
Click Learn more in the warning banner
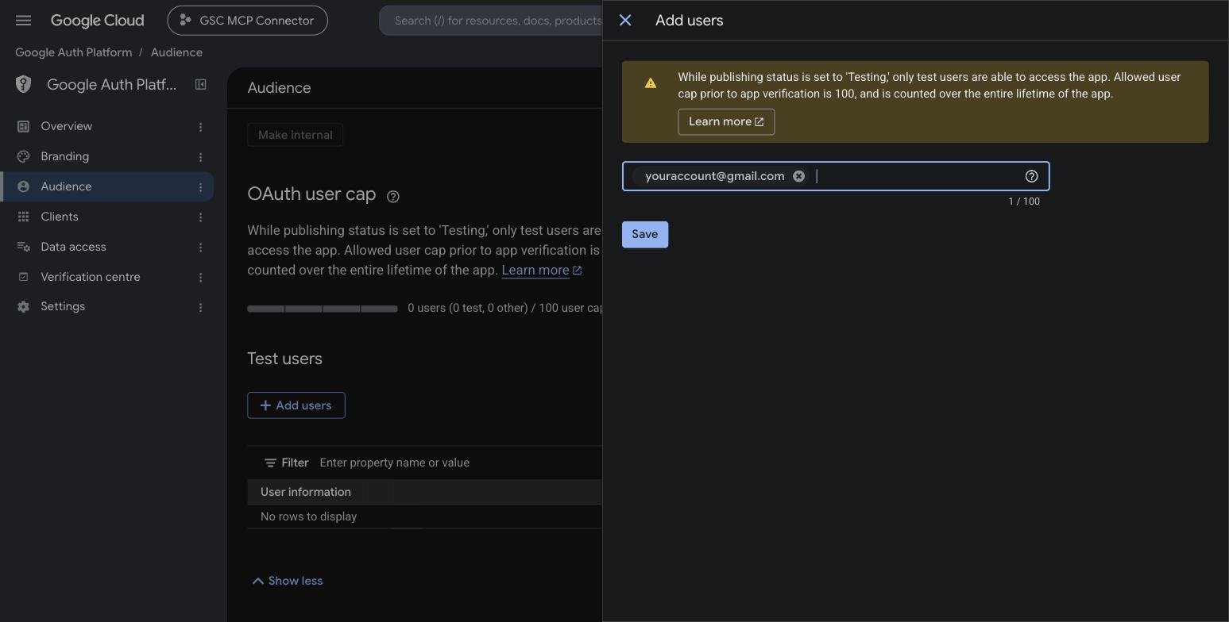(726, 121)
